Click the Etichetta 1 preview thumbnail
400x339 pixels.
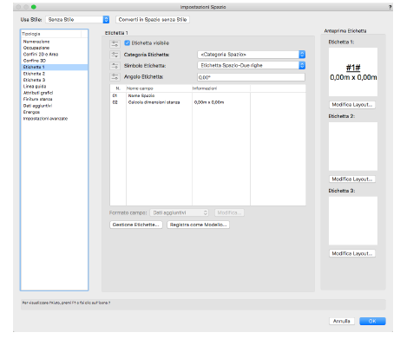coord(353,72)
